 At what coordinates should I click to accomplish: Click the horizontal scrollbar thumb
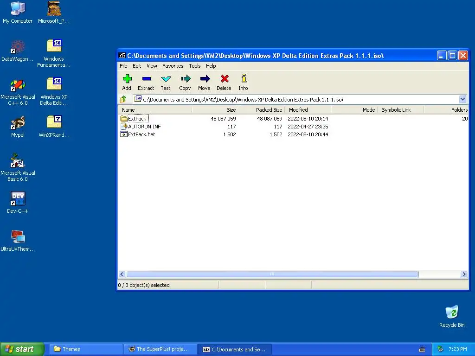point(272,274)
